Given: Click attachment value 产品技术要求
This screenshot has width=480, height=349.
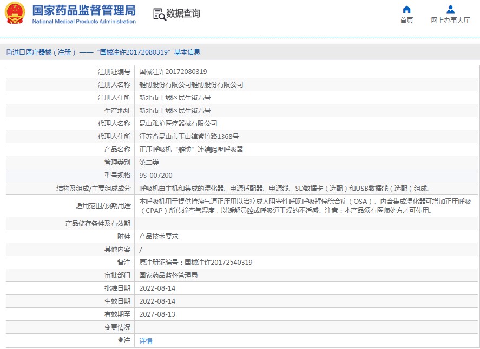Looking at the screenshot, I should tap(159, 237).
